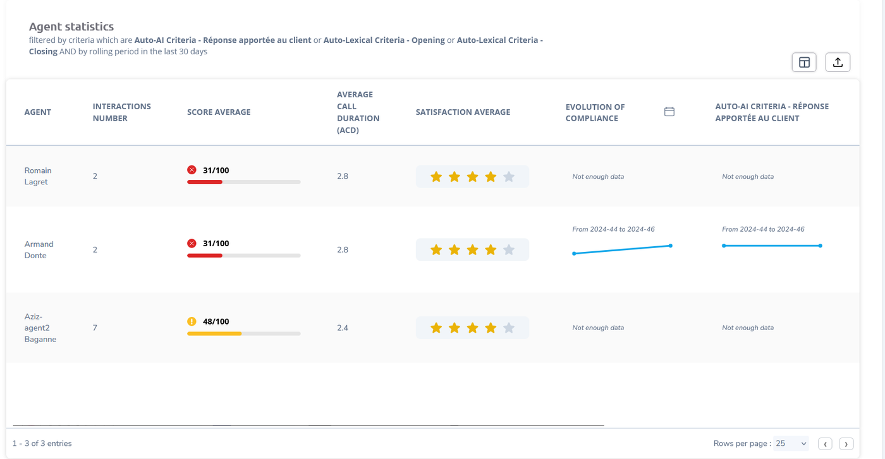Click the Satisfaction Average column header
Viewport: 885px width, 459px height.
pyautogui.click(x=463, y=112)
